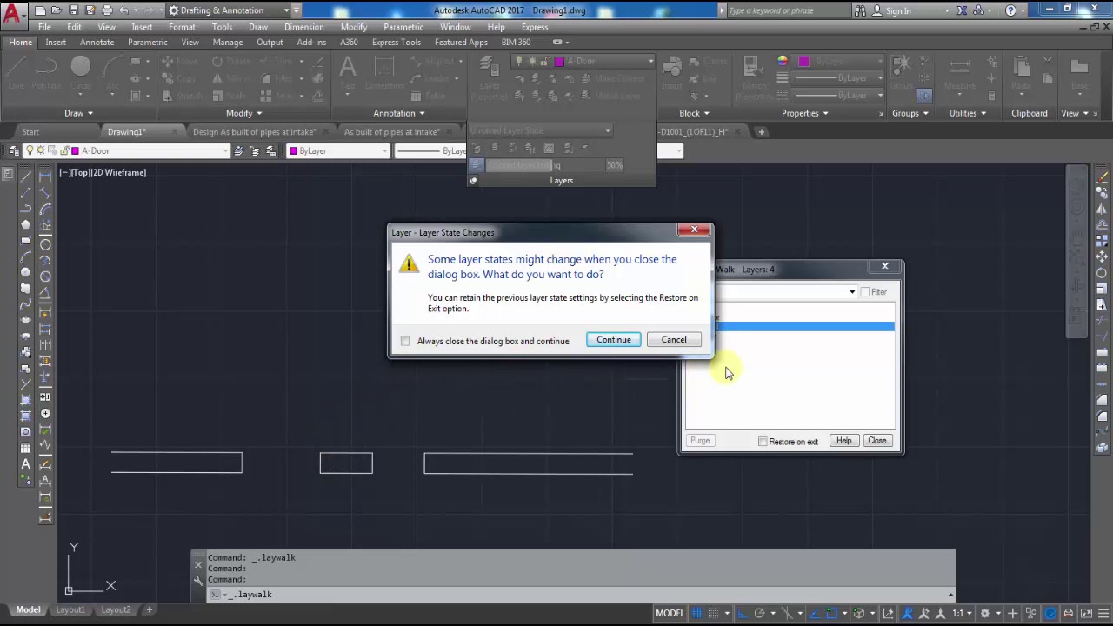
Task: Click the A-Door layer magenta color swatch
Action: tap(75, 151)
